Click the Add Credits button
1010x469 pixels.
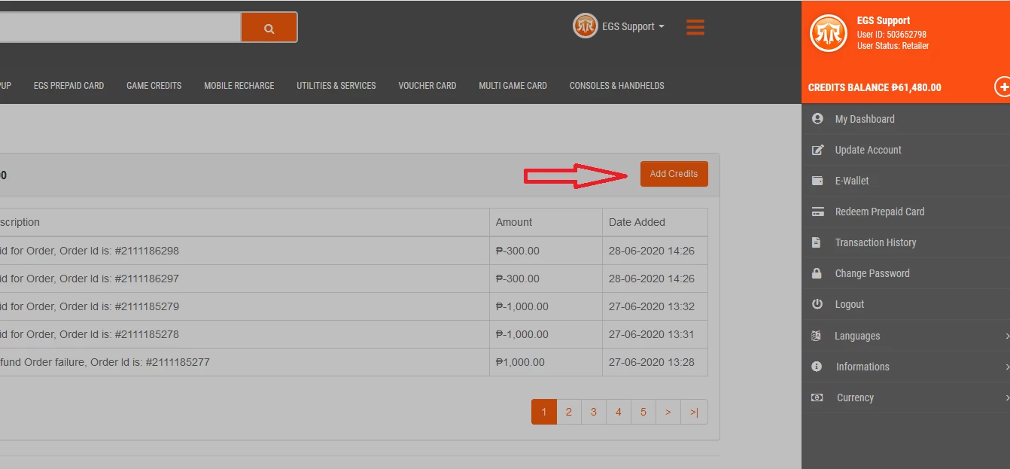coord(674,173)
